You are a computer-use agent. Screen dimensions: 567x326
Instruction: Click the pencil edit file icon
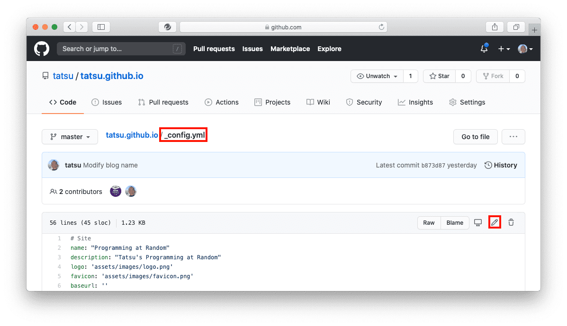coord(495,222)
